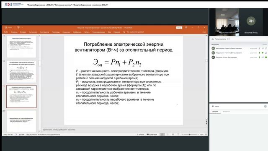Open the Вид ribbon tab
This screenshot has width=268, height=151.
tap(109, 32)
